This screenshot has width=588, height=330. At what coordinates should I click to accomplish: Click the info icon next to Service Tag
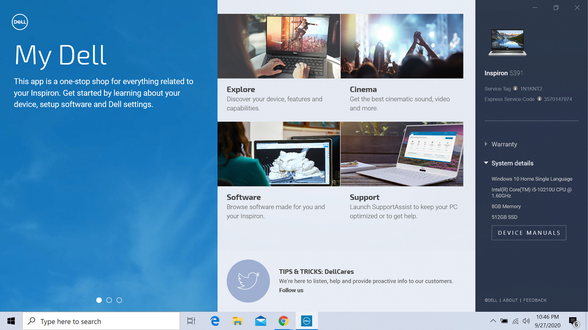point(516,88)
